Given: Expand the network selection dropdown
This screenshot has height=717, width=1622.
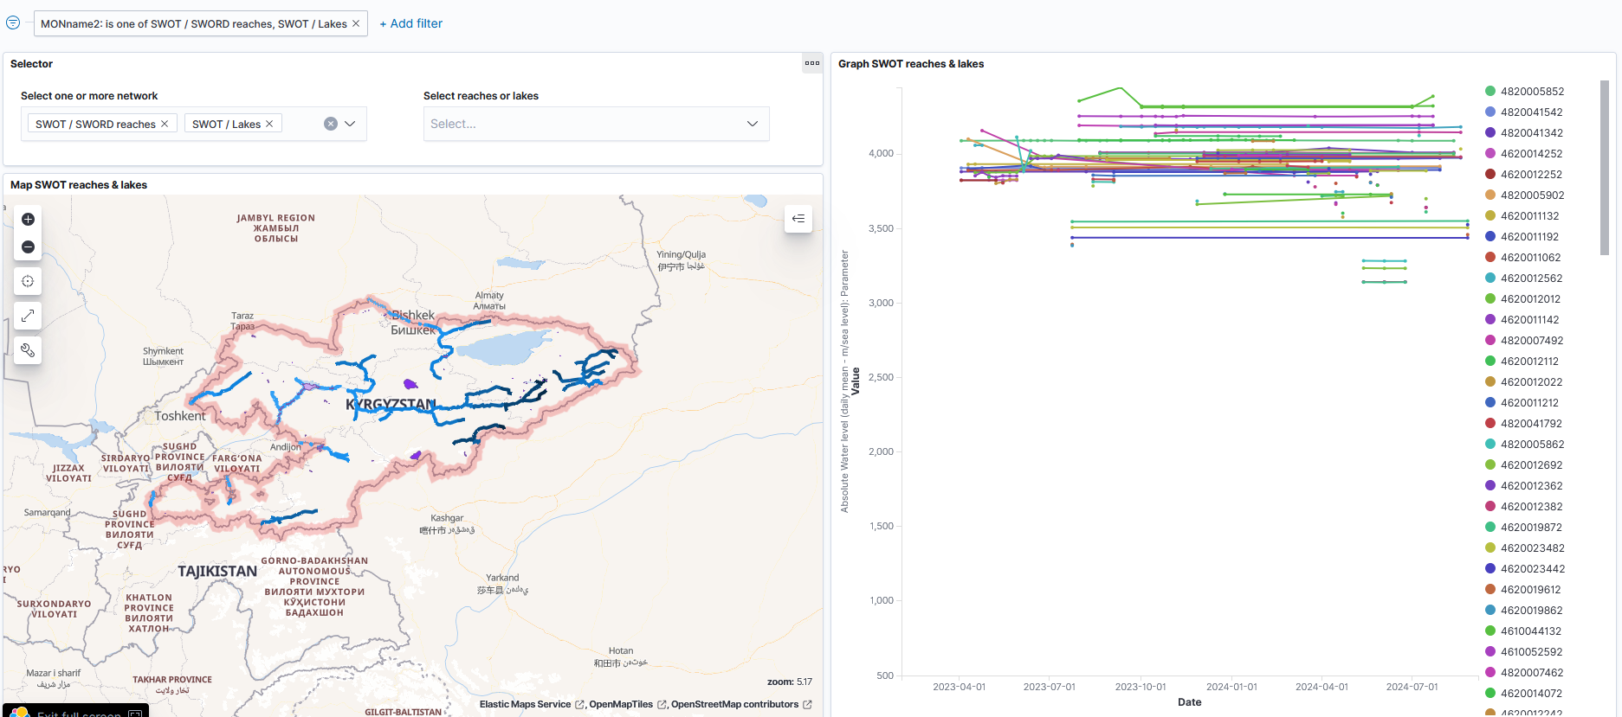Looking at the screenshot, I should tap(350, 124).
